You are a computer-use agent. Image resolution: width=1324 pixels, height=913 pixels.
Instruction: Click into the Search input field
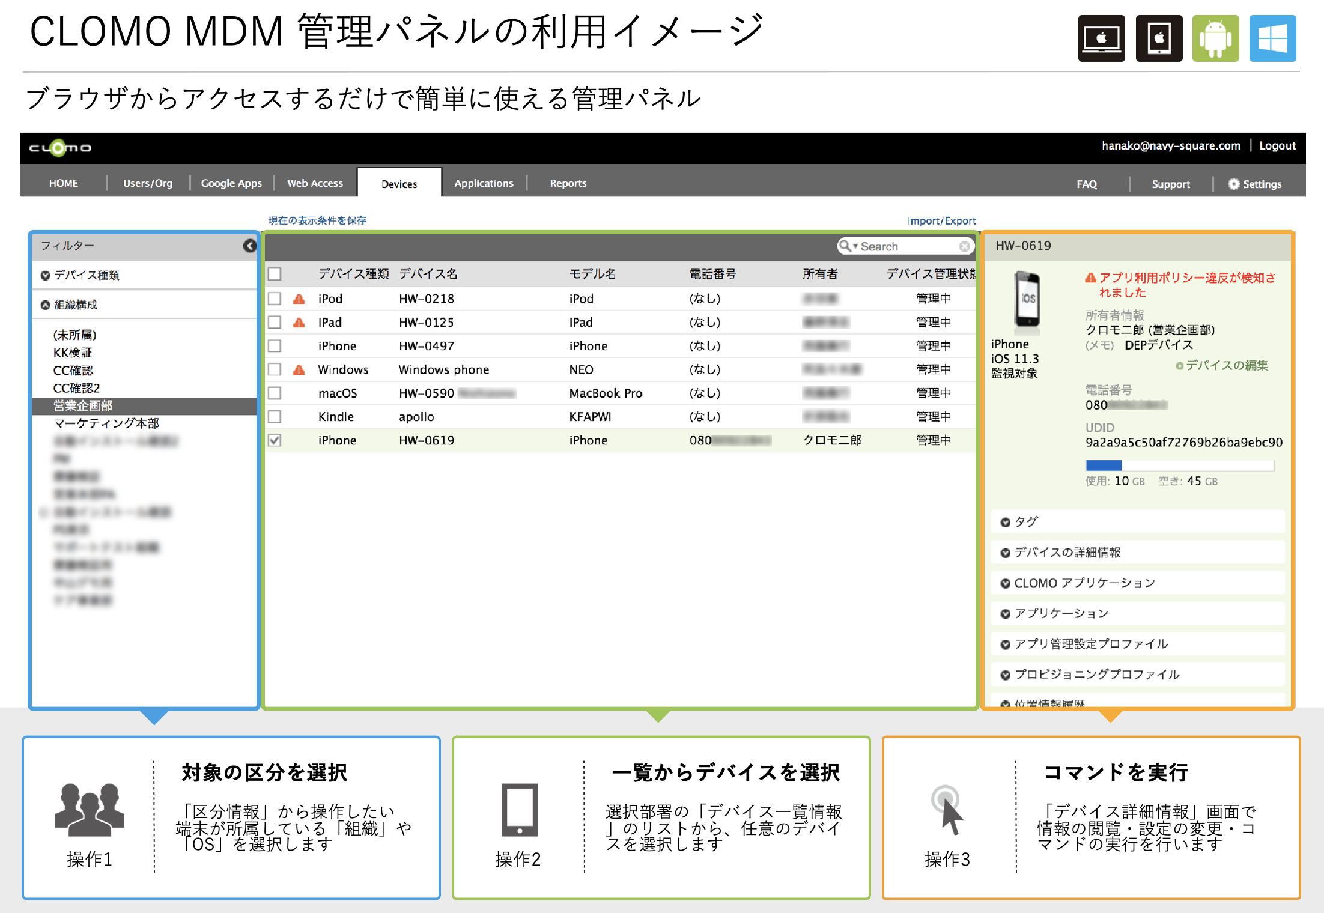[x=907, y=246]
